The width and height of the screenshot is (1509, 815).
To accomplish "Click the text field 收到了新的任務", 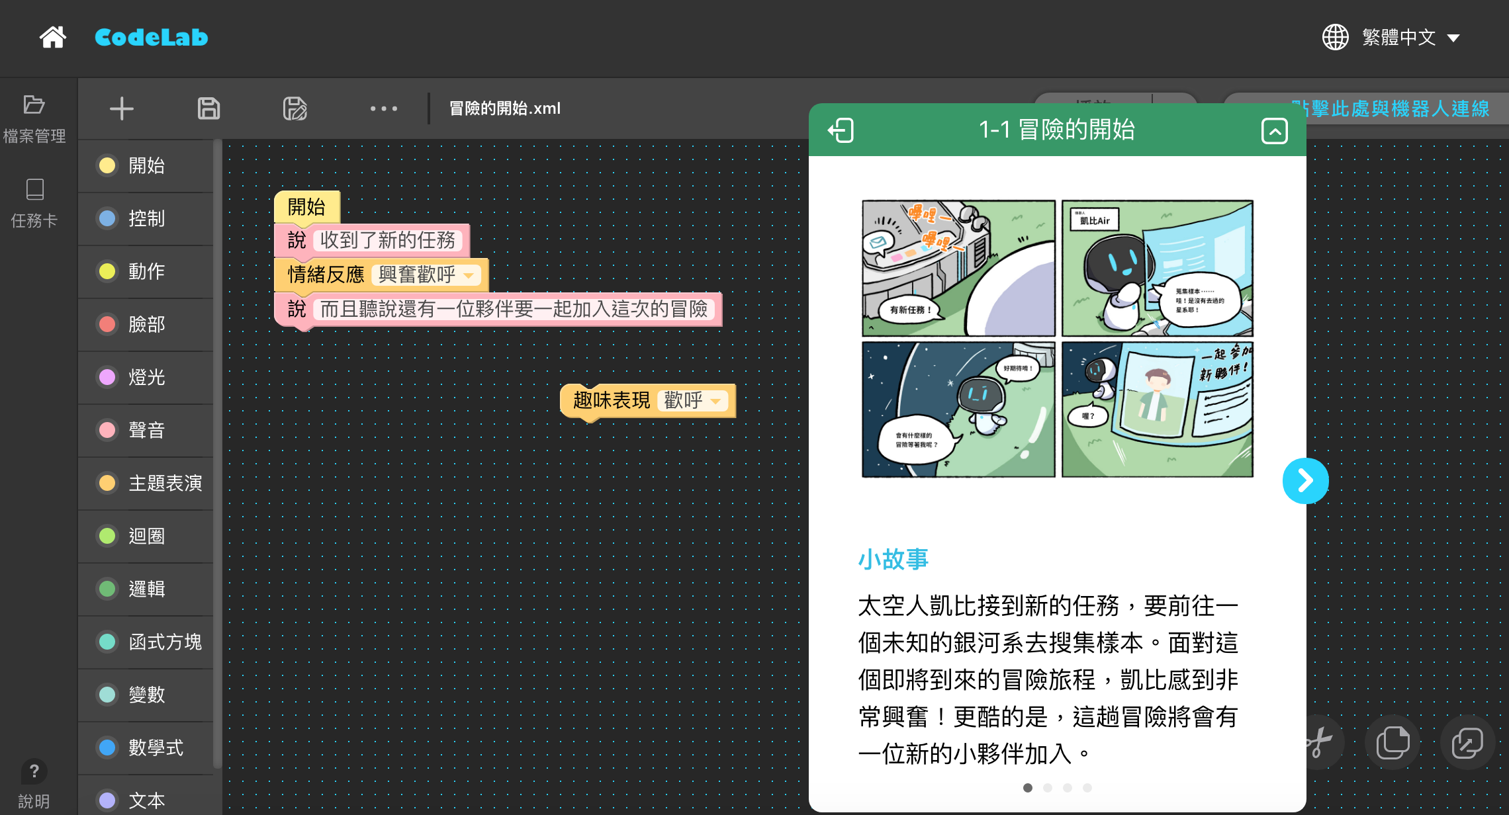I will tap(388, 240).
